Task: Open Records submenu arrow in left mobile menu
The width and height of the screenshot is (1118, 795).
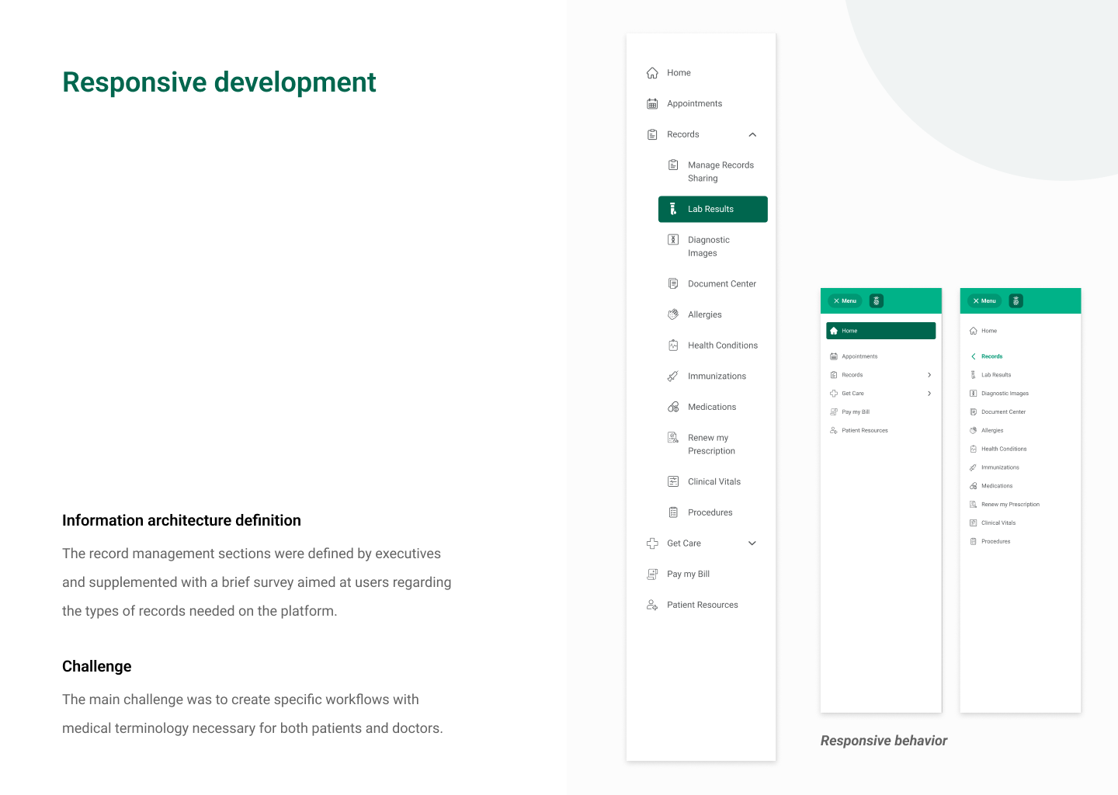Action: [x=929, y=375]
